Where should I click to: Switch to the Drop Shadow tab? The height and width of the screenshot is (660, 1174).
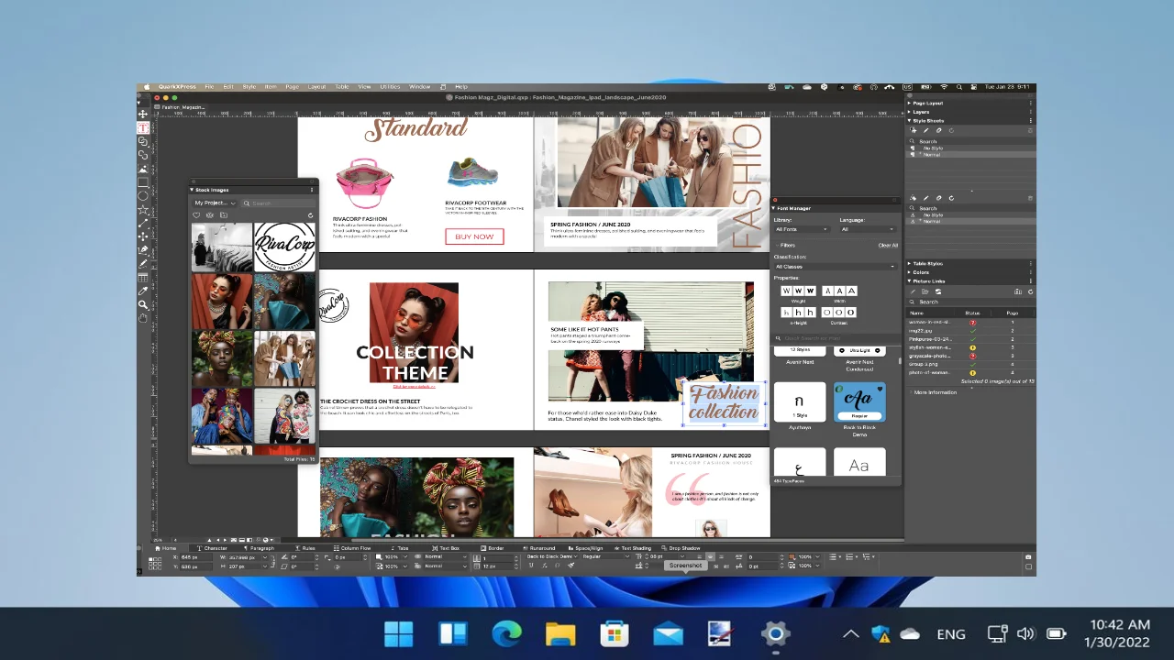[682, 548]
